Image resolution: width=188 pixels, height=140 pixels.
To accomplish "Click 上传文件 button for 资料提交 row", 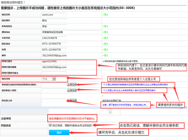I will 72,85.
